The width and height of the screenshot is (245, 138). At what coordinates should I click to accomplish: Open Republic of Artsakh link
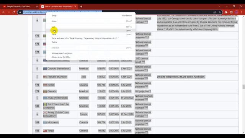57,77
